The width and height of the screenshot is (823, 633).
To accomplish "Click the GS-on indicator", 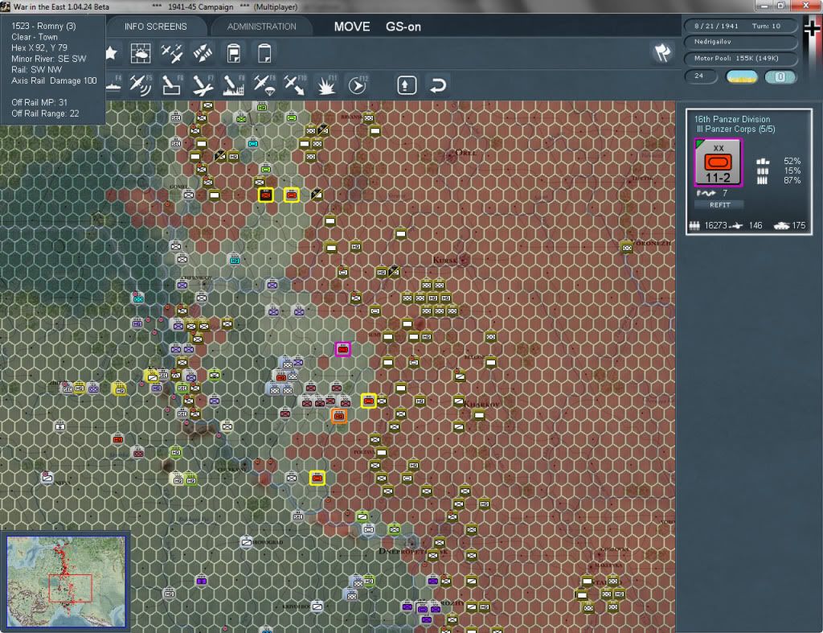I will pos(403,27).
